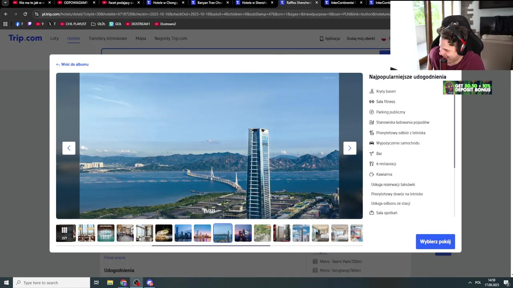Open the Hotele menu item
Screen dimensions: 513x288
tap(73, 38)
